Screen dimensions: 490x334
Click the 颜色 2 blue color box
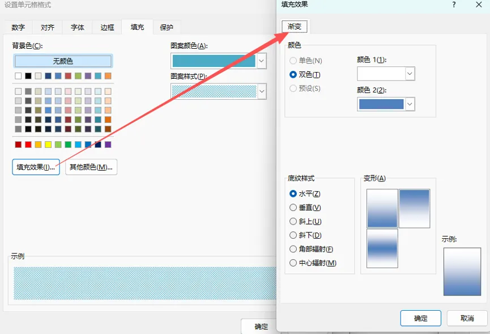(x=381, y=104)
